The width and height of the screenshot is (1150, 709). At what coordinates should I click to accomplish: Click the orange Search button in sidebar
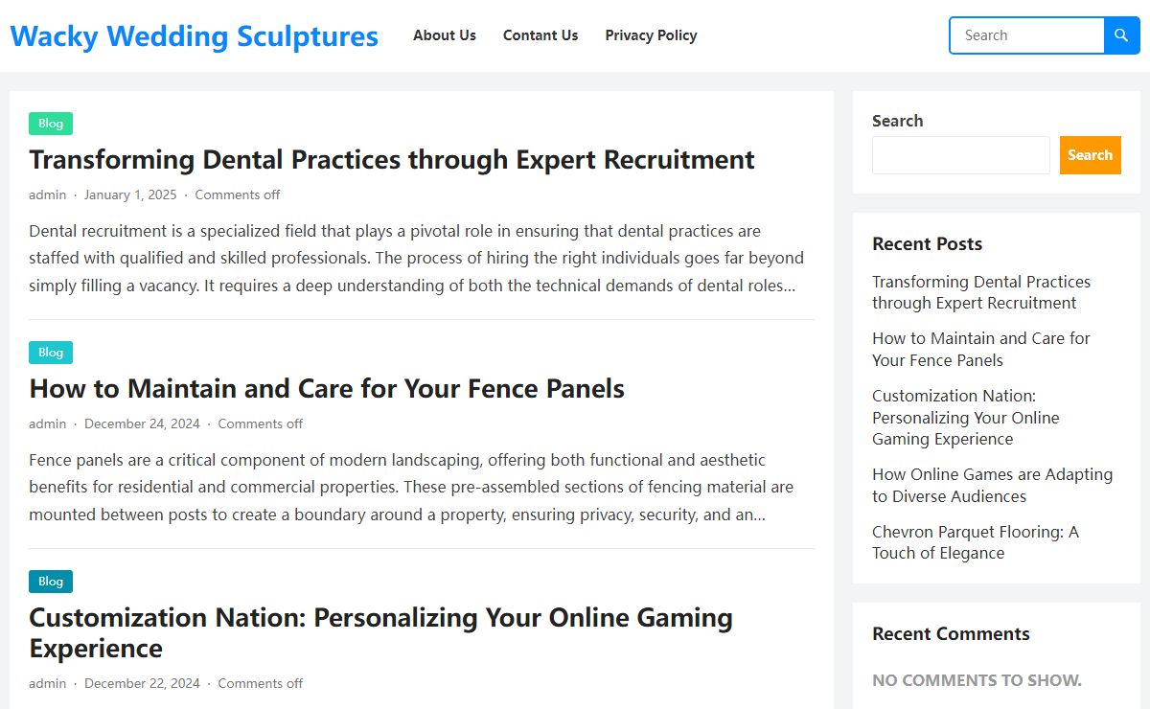click(1090, 155)
